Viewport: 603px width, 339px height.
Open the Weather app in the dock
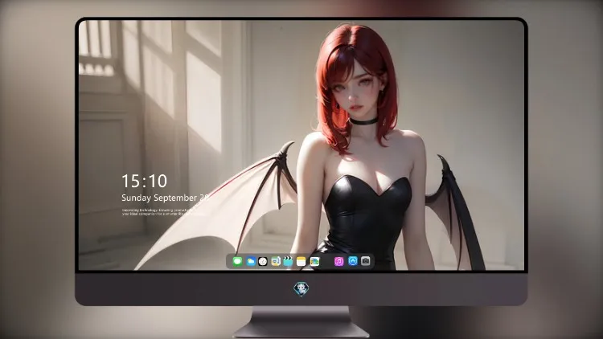tap(250, 261)
